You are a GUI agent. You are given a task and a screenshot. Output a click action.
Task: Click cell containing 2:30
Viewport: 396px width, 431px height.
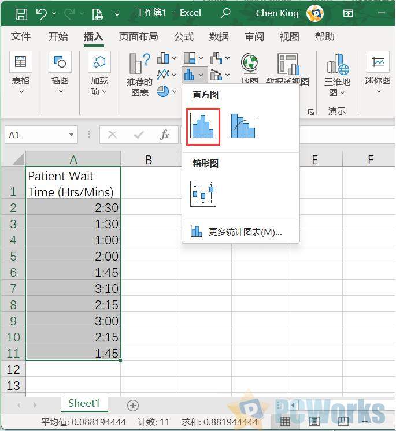(73, 207)
